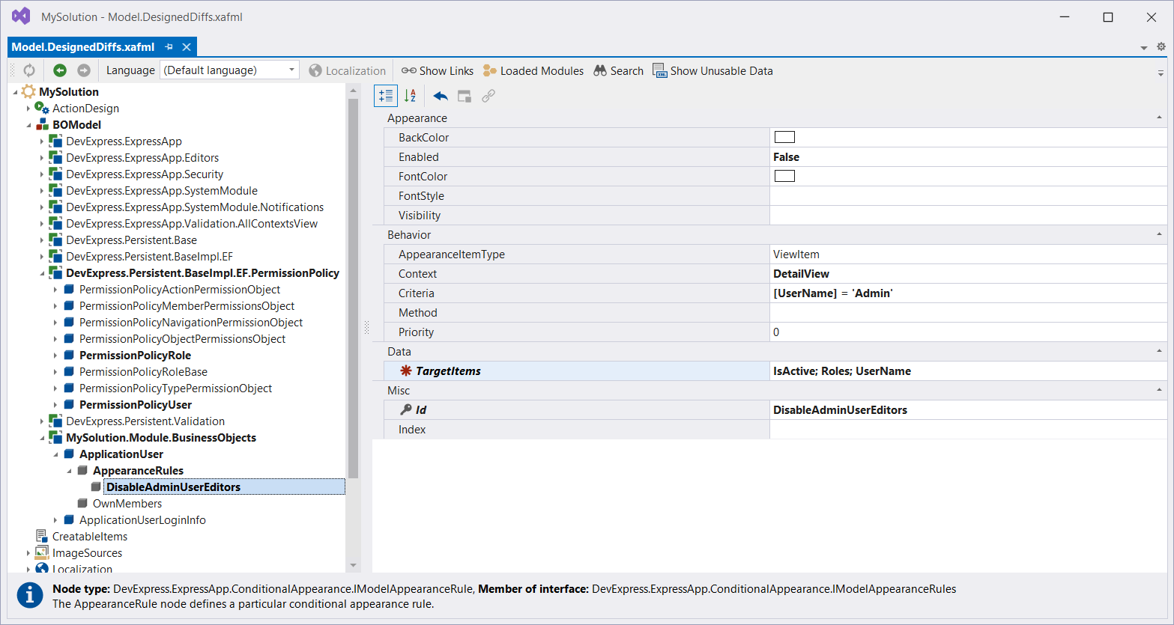Edit the TargetItems property value
Viewport: 1174px width, 625px height.
pyautogui.click(x=968, y=371)
